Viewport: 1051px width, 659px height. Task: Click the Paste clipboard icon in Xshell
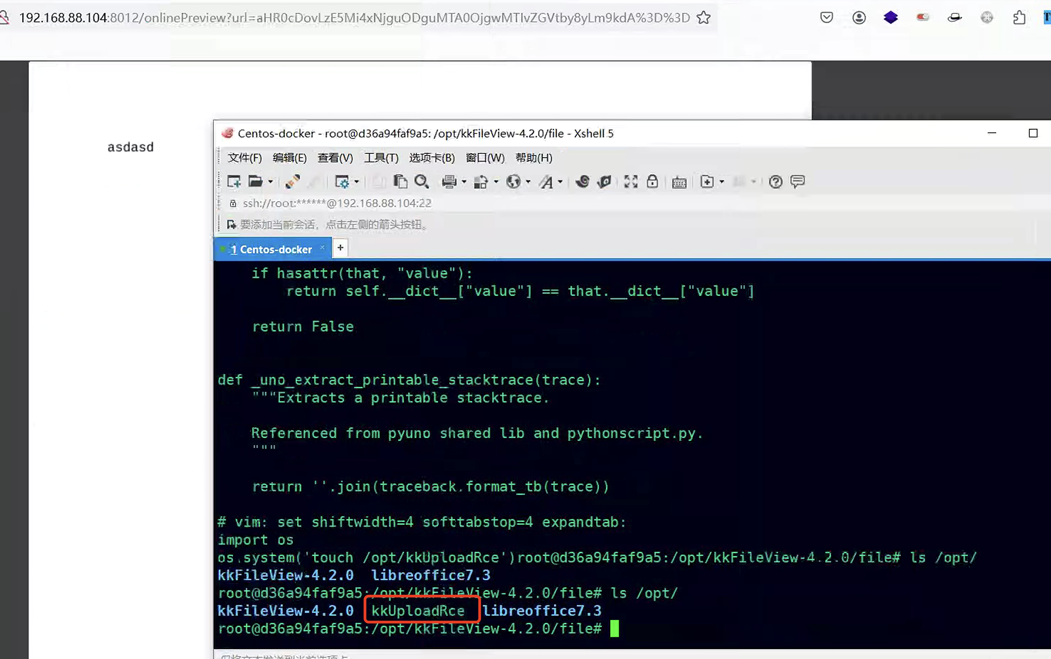[400, 181]
